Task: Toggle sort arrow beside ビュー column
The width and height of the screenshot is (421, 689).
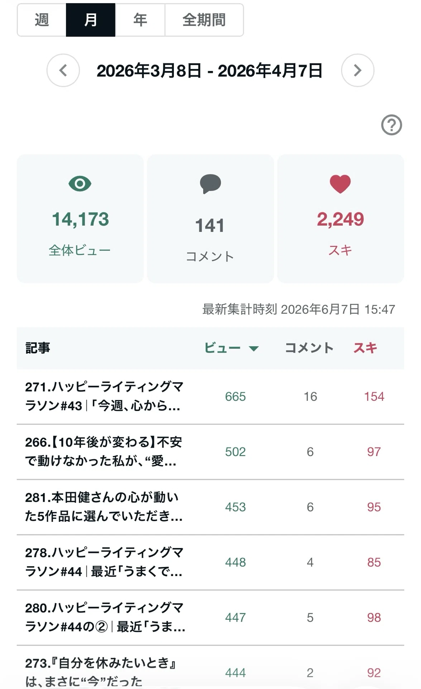Action: [254, 348]
